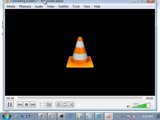The image size is (160, 120).
Task: Open the blue overlapping-windows taskbar button
Action: [99, 116]
